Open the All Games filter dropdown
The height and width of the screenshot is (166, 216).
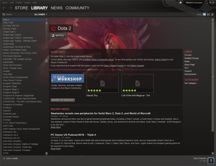(41, 14)
